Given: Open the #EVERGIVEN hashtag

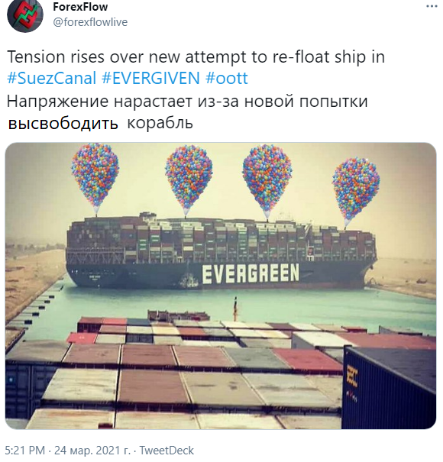Looking at the screenshot, I should [x=150, y=79].
